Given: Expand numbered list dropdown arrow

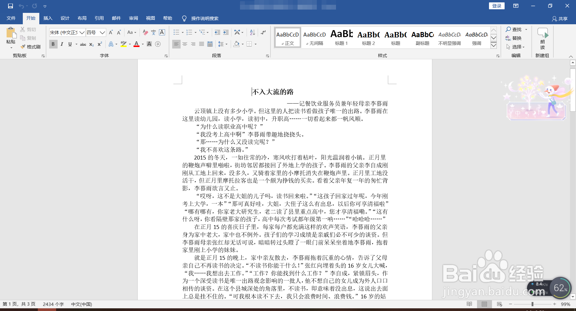Looking at the screenshot, I should tap(196, 32).
